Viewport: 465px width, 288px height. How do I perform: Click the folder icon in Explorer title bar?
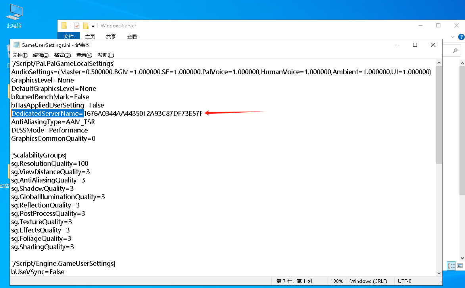click(64, 26)
